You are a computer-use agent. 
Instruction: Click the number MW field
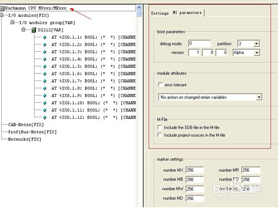click(x=195, y=189)
